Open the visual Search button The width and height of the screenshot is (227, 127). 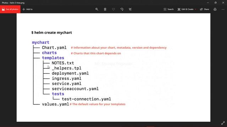click(168, 9)
